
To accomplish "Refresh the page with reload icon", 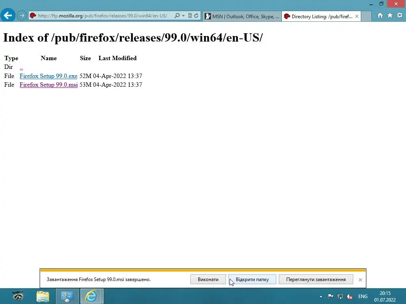I will pos(196,15).
